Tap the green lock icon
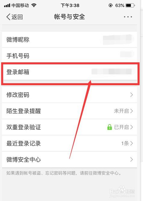The width and height of the screenshot is (143, 201). (110, 127)
